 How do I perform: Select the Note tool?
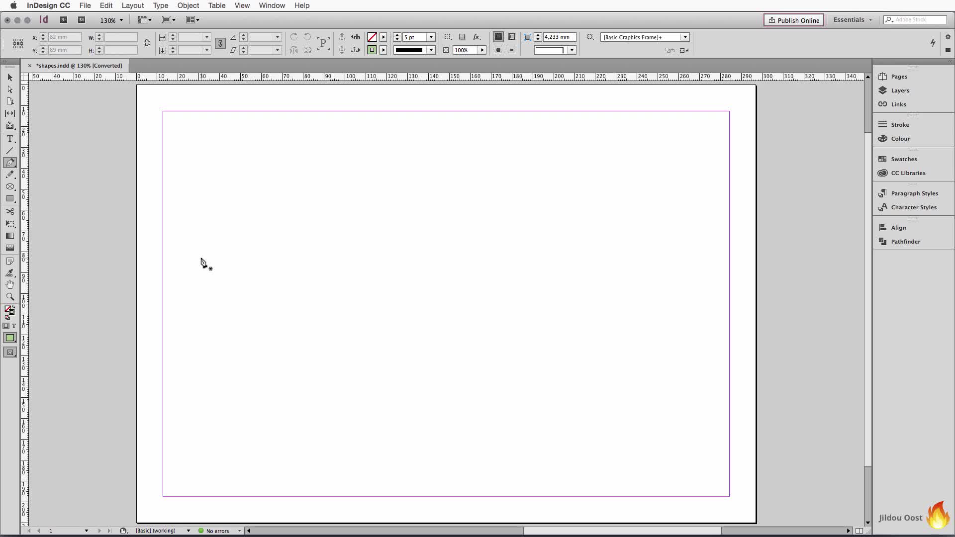coord(10,261)
